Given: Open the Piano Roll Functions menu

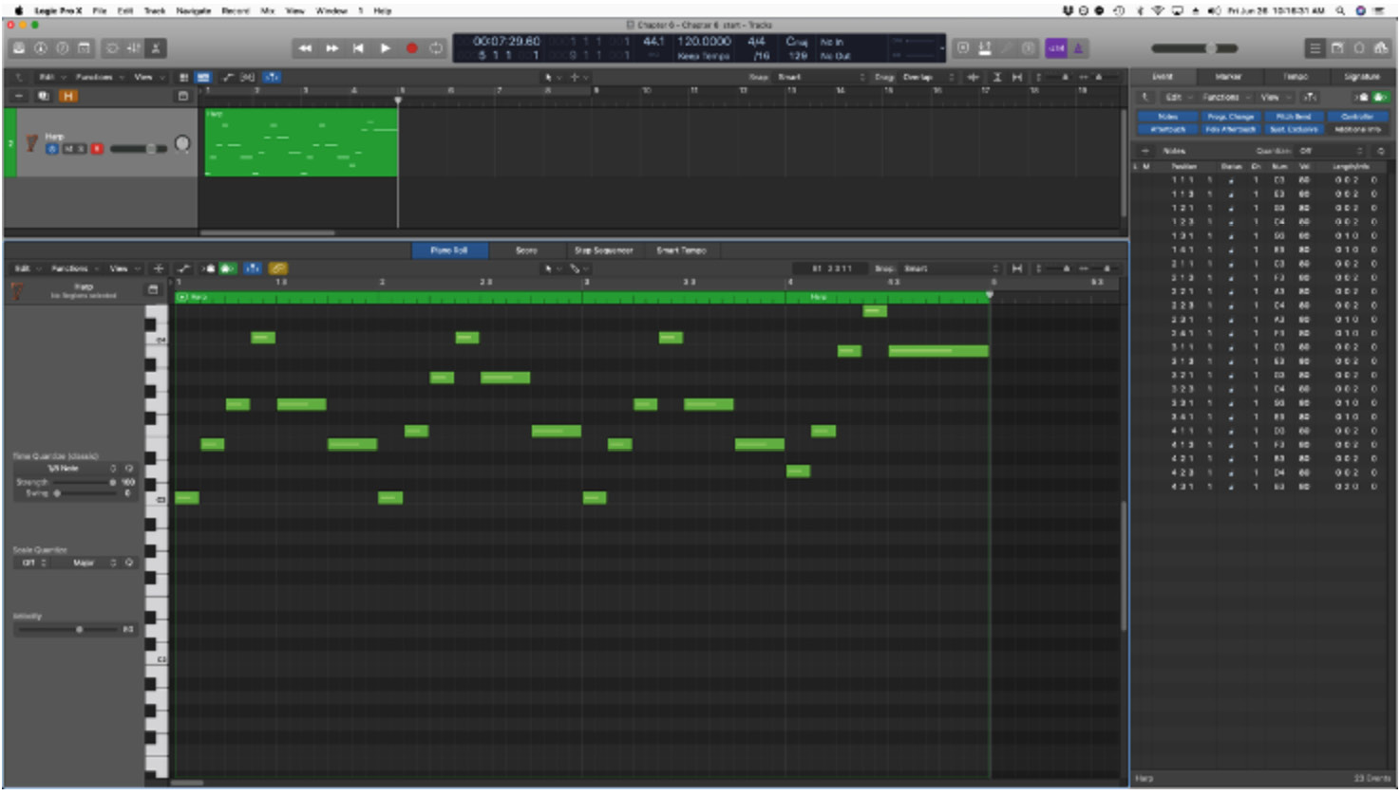Looking at the screenshot, I should click(x=73, y=268).
